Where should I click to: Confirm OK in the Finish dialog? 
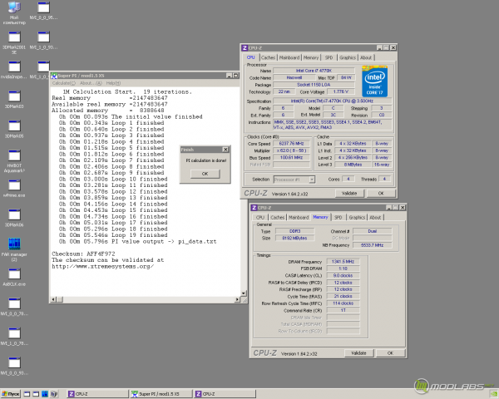click(x=205, y=174)
